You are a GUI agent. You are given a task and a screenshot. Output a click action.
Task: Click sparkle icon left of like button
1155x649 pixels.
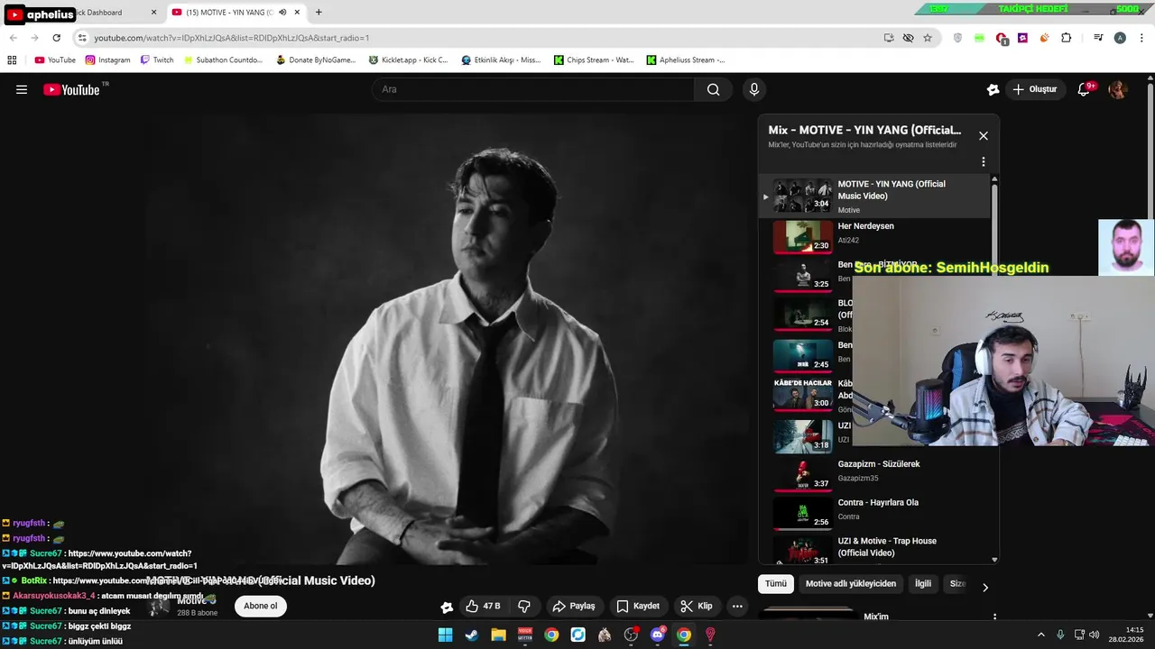coord(446,607)
